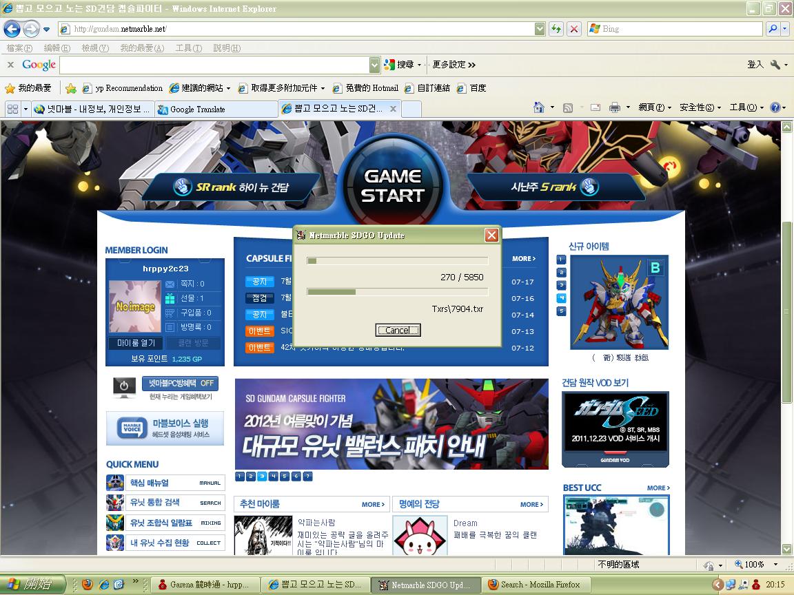Toggle the 넷마블PC방혜택 OFF switch
The width and height of the screenshot is (794, 595).
coord(181,384)
